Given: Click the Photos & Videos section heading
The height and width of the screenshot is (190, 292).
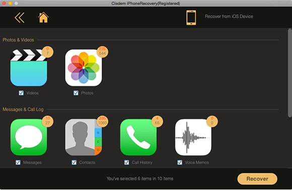Looking at the screenshot, I should click(18, 40).
